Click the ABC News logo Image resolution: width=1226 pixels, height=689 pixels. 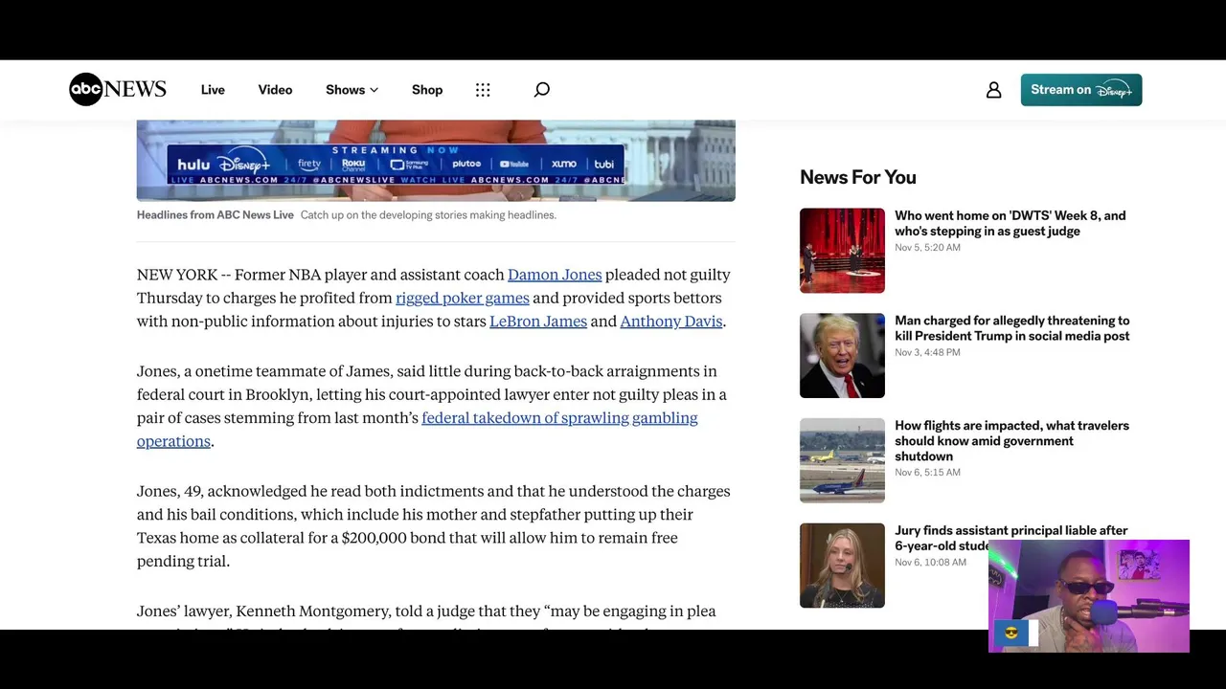pos(118,89)
